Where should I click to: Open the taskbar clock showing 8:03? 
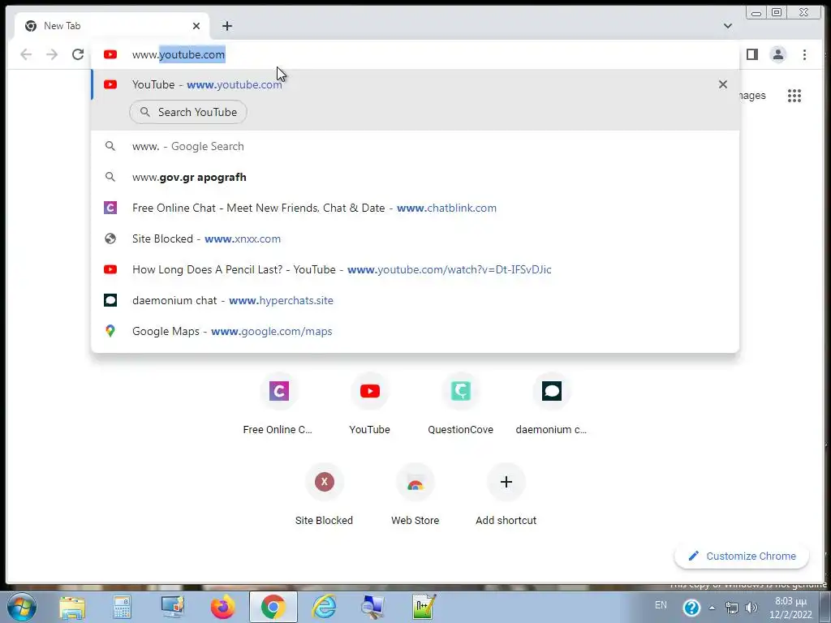790,608
